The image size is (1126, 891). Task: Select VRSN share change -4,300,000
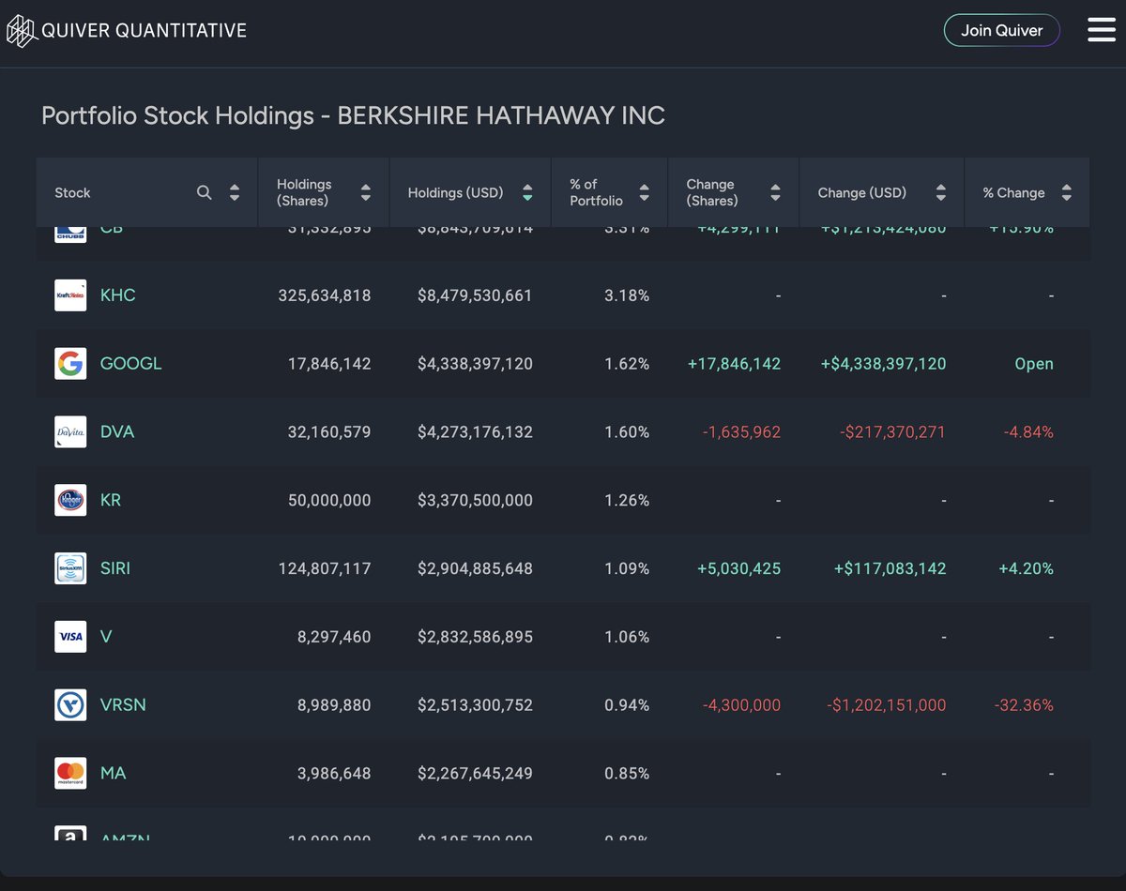coord(742,705)
